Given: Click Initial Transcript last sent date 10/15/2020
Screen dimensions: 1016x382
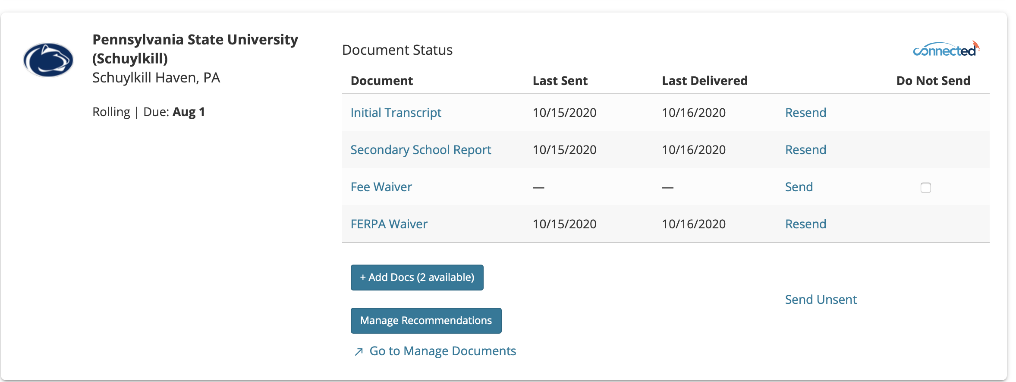Looking at the screenshot, I should (564, 113).
